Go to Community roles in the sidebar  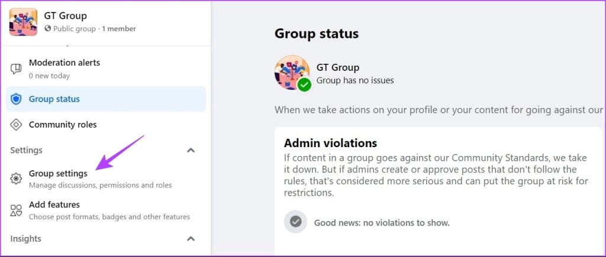63,125
